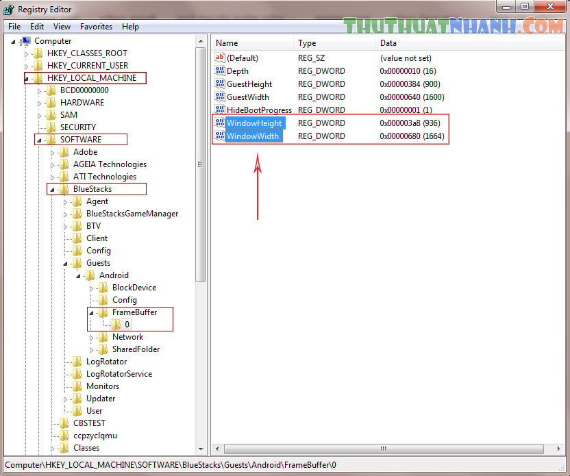Click the Adobe folder icon
The image size is (570, 476).
click(64, 152)
